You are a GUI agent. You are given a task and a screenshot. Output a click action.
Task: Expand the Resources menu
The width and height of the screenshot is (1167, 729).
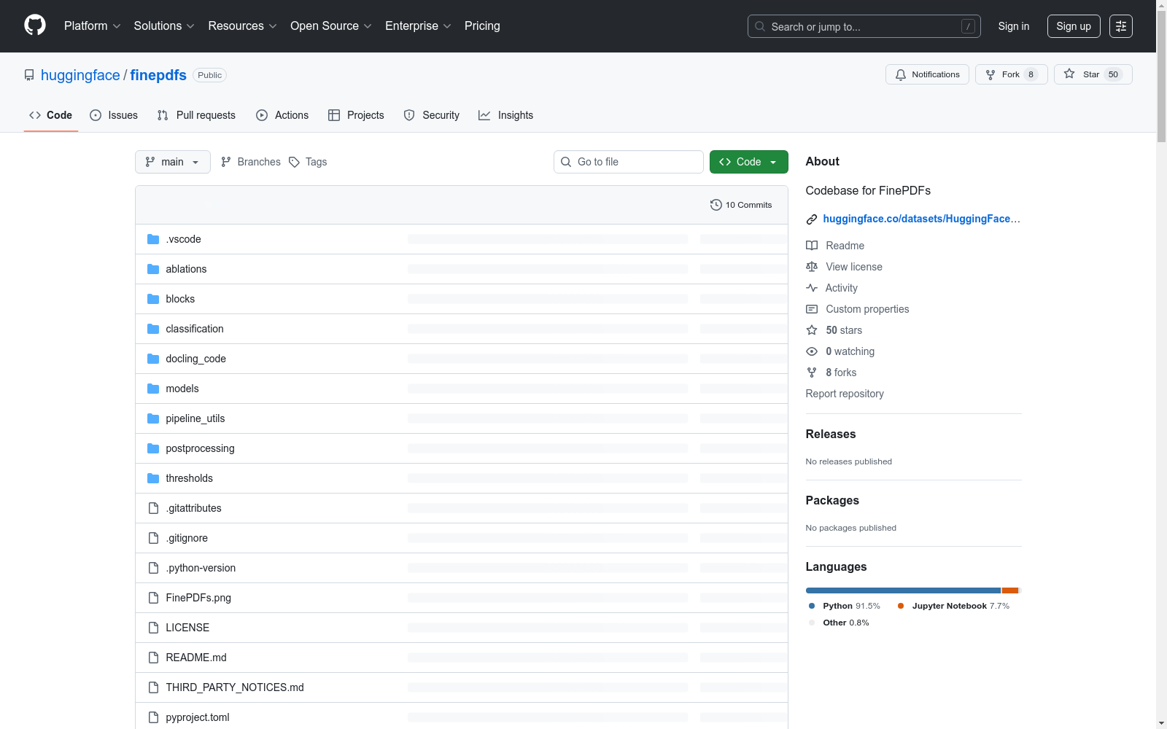tap(243, 26)
